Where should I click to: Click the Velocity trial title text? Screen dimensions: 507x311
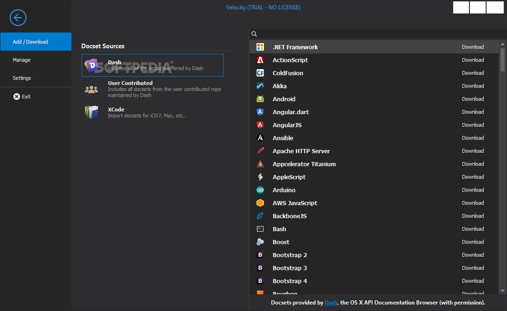point(263,7)
